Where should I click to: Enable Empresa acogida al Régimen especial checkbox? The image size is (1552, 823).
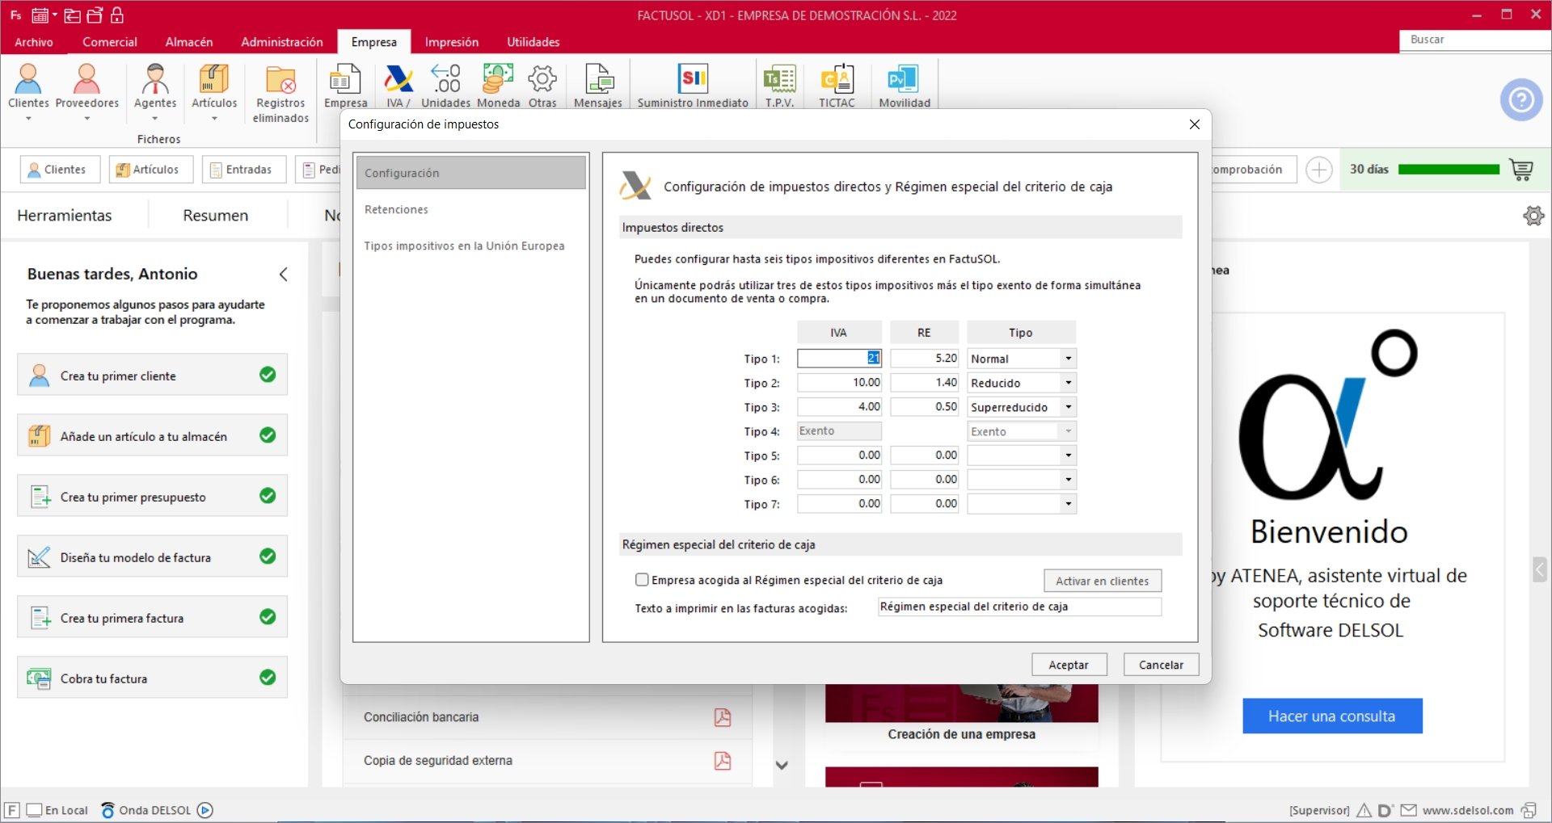click(642, 580)
